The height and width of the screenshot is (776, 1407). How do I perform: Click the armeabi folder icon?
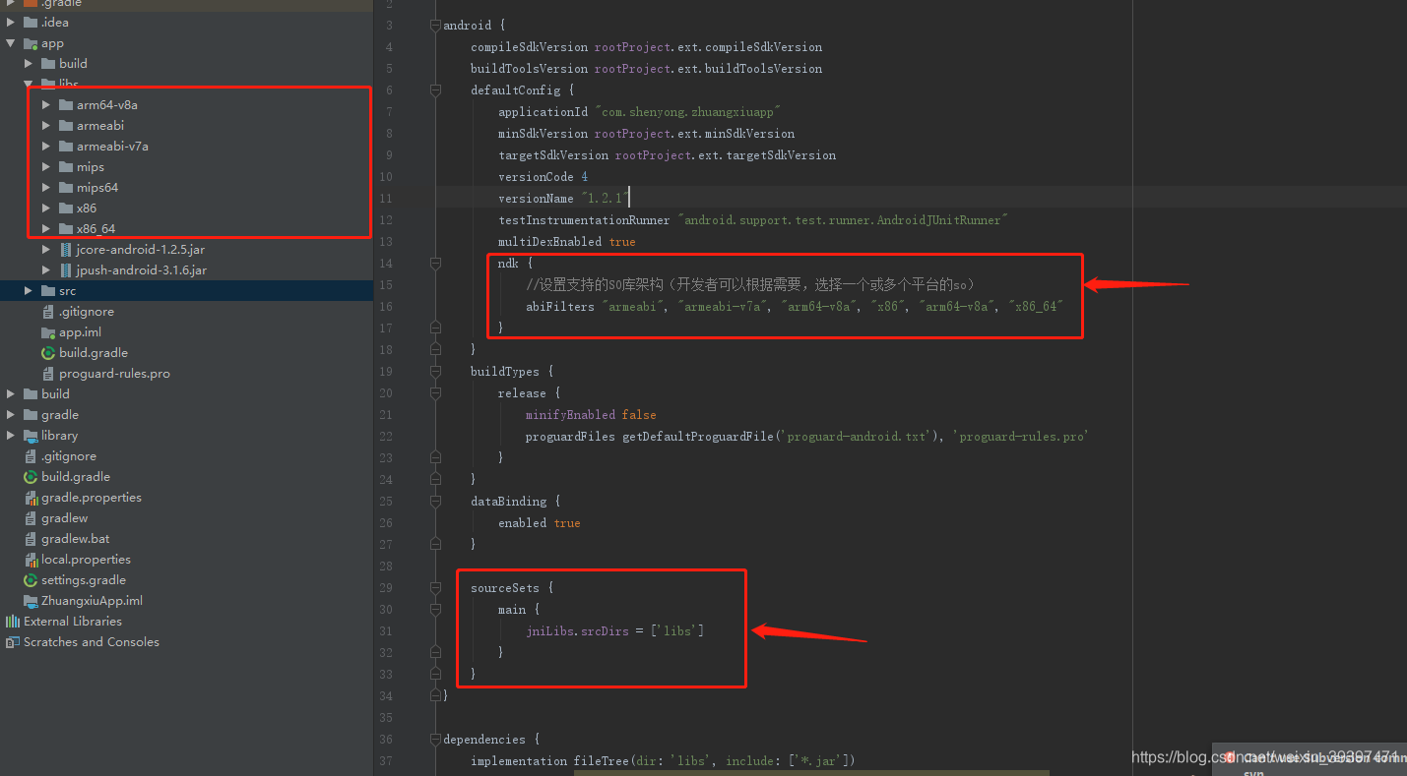pos(66,125)
